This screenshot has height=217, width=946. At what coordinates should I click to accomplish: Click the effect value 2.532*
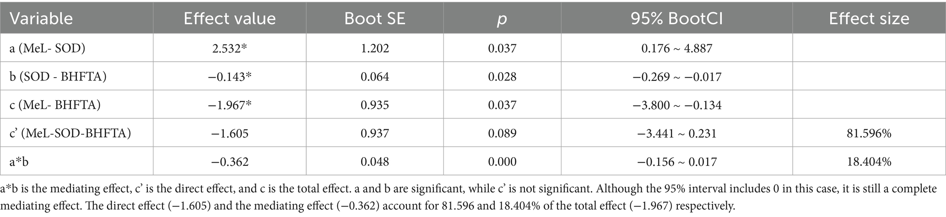point(229,48)
